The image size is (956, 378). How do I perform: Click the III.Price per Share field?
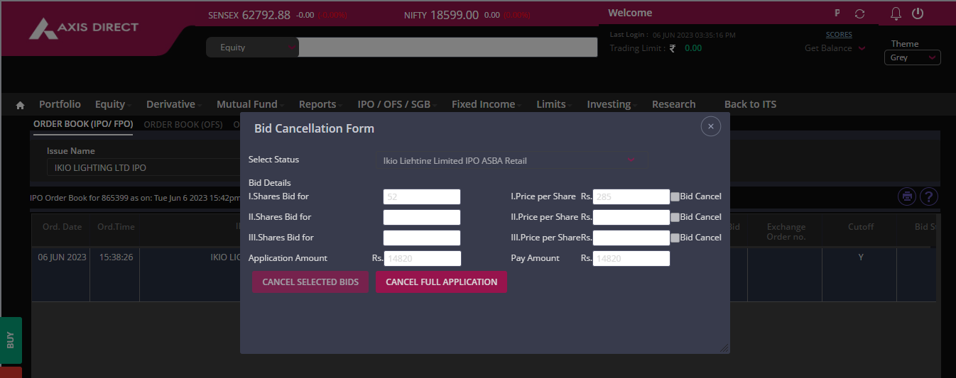[631, 238]
